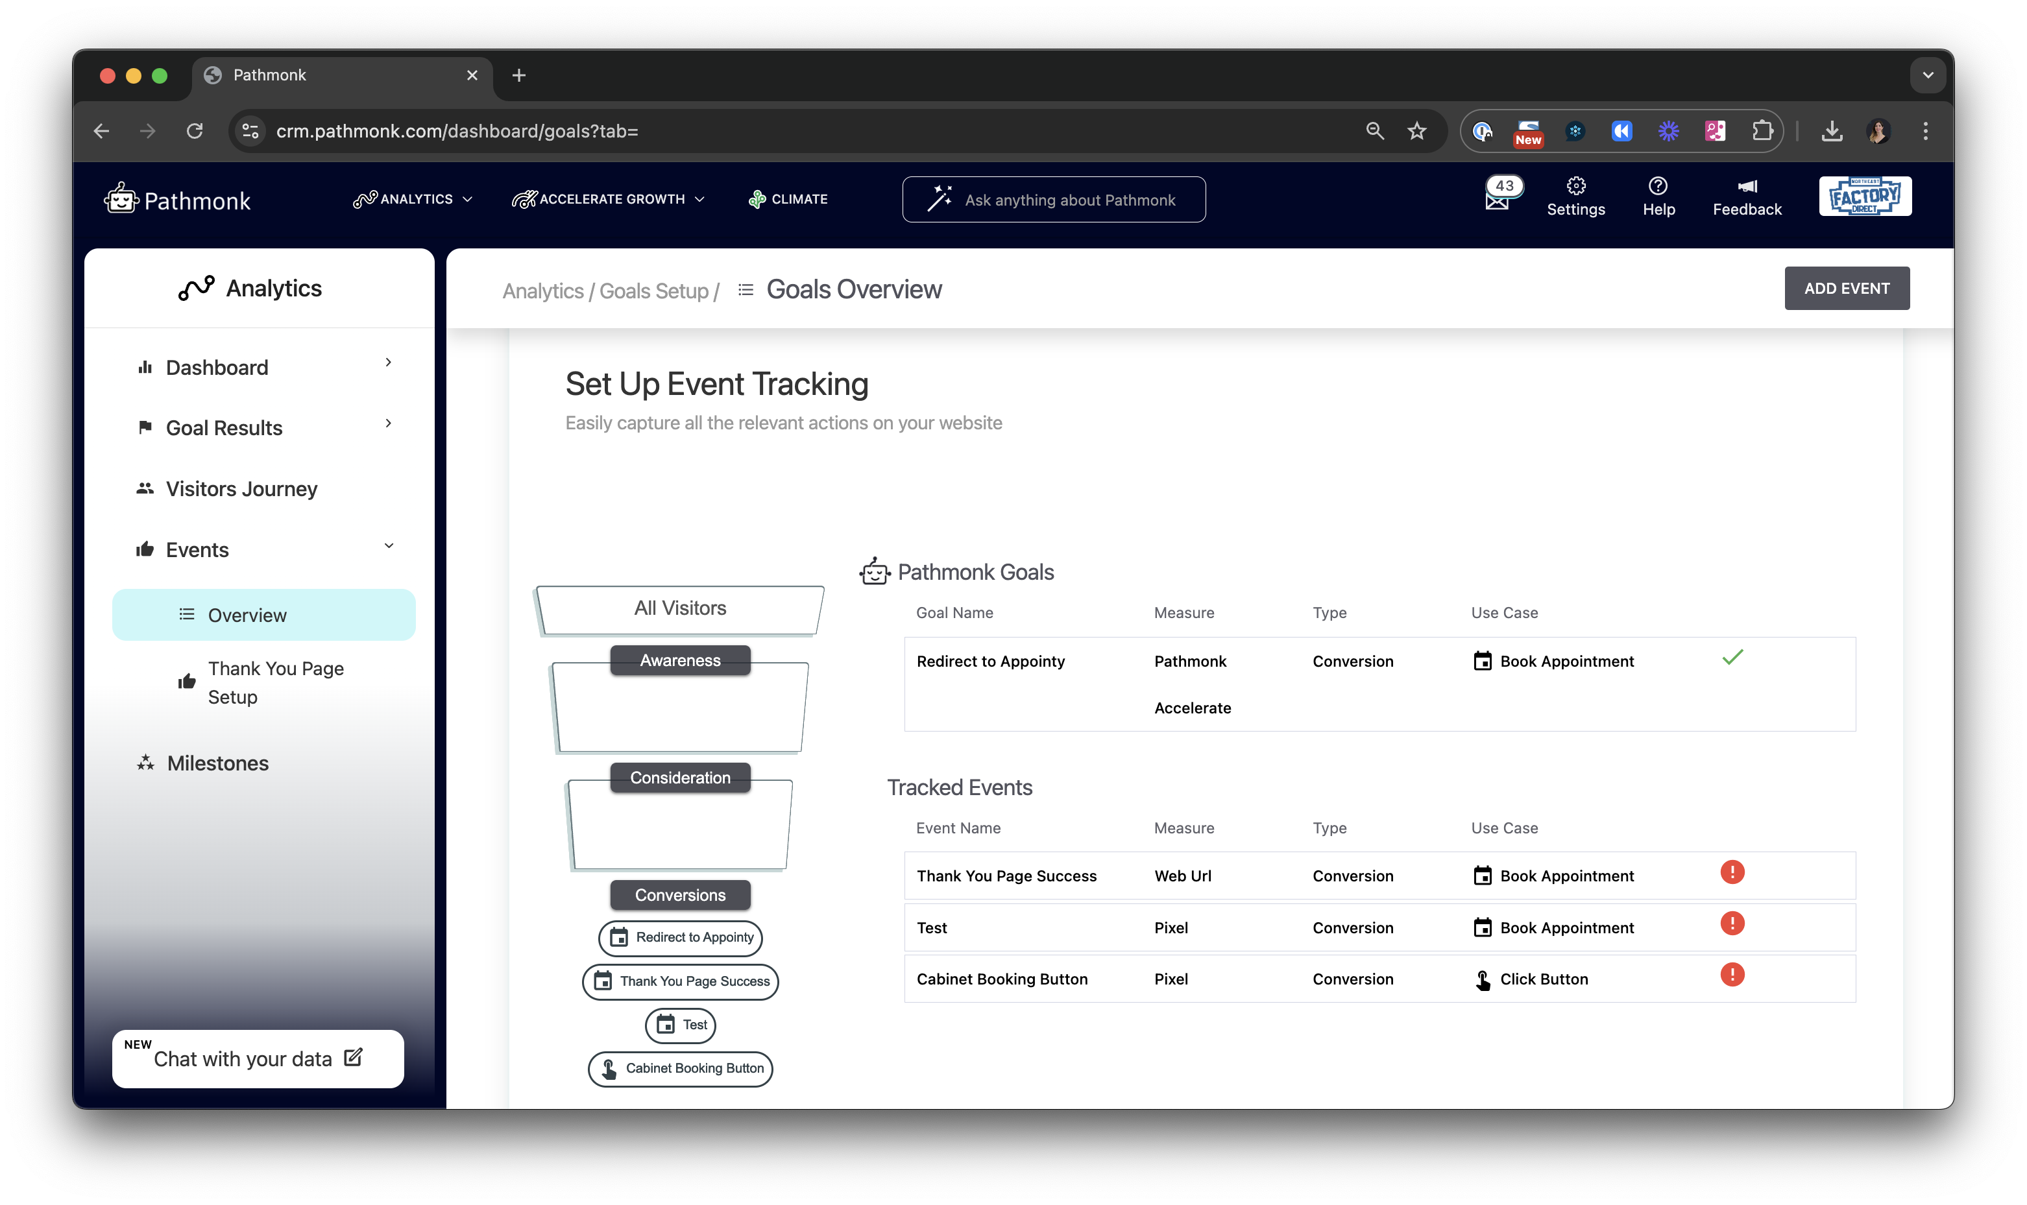Select Visitors Journey in the sidebar

click(241, 488)
